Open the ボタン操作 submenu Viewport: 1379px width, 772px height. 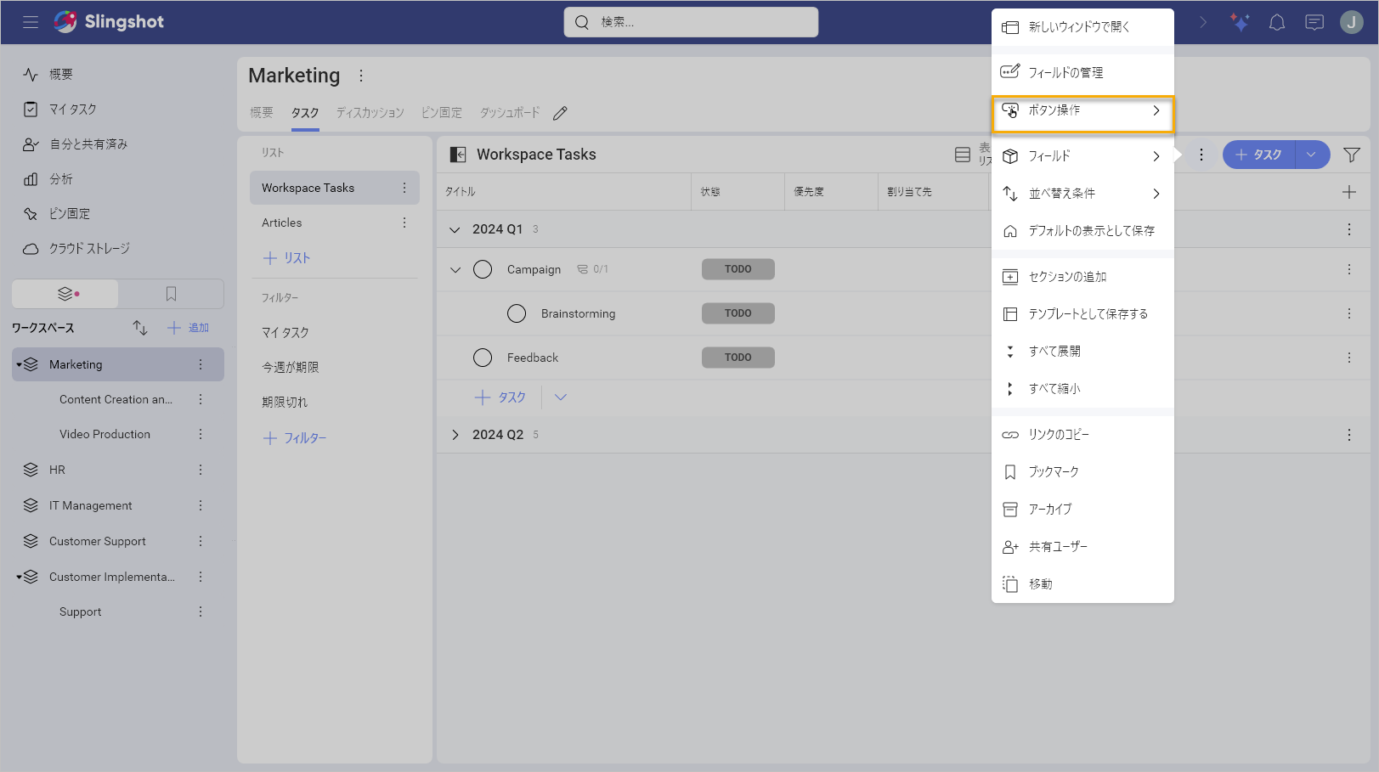pos(1082,110)
